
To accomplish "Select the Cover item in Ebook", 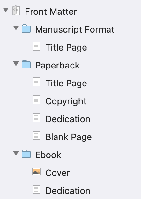I will point(58,173).
